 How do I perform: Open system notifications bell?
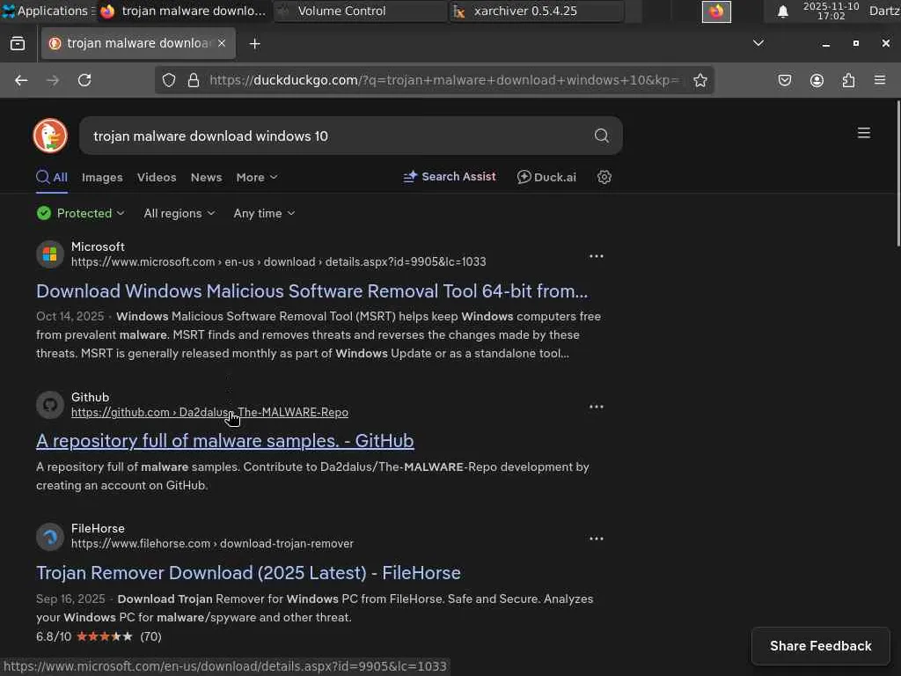pos(782,12)
